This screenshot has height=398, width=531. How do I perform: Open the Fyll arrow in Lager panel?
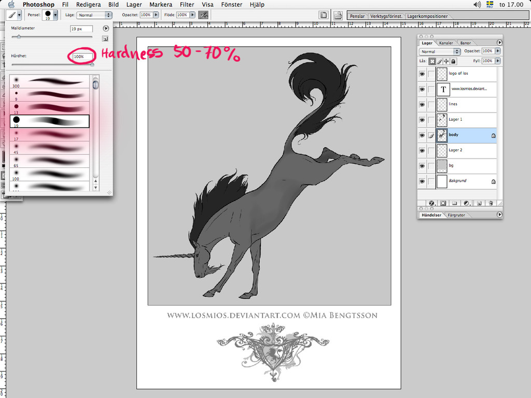click(x=498, y=61)
